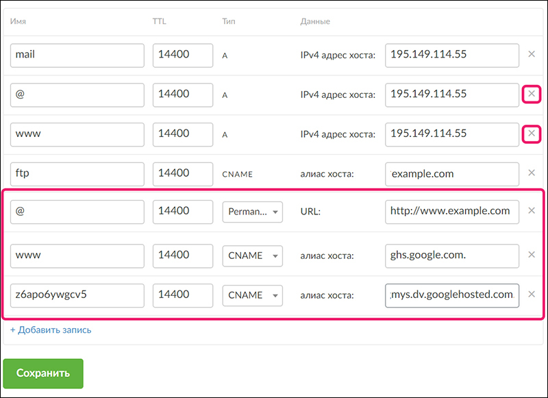
Task: Remove the ftp CNAME record
Action: pos(532,173)
